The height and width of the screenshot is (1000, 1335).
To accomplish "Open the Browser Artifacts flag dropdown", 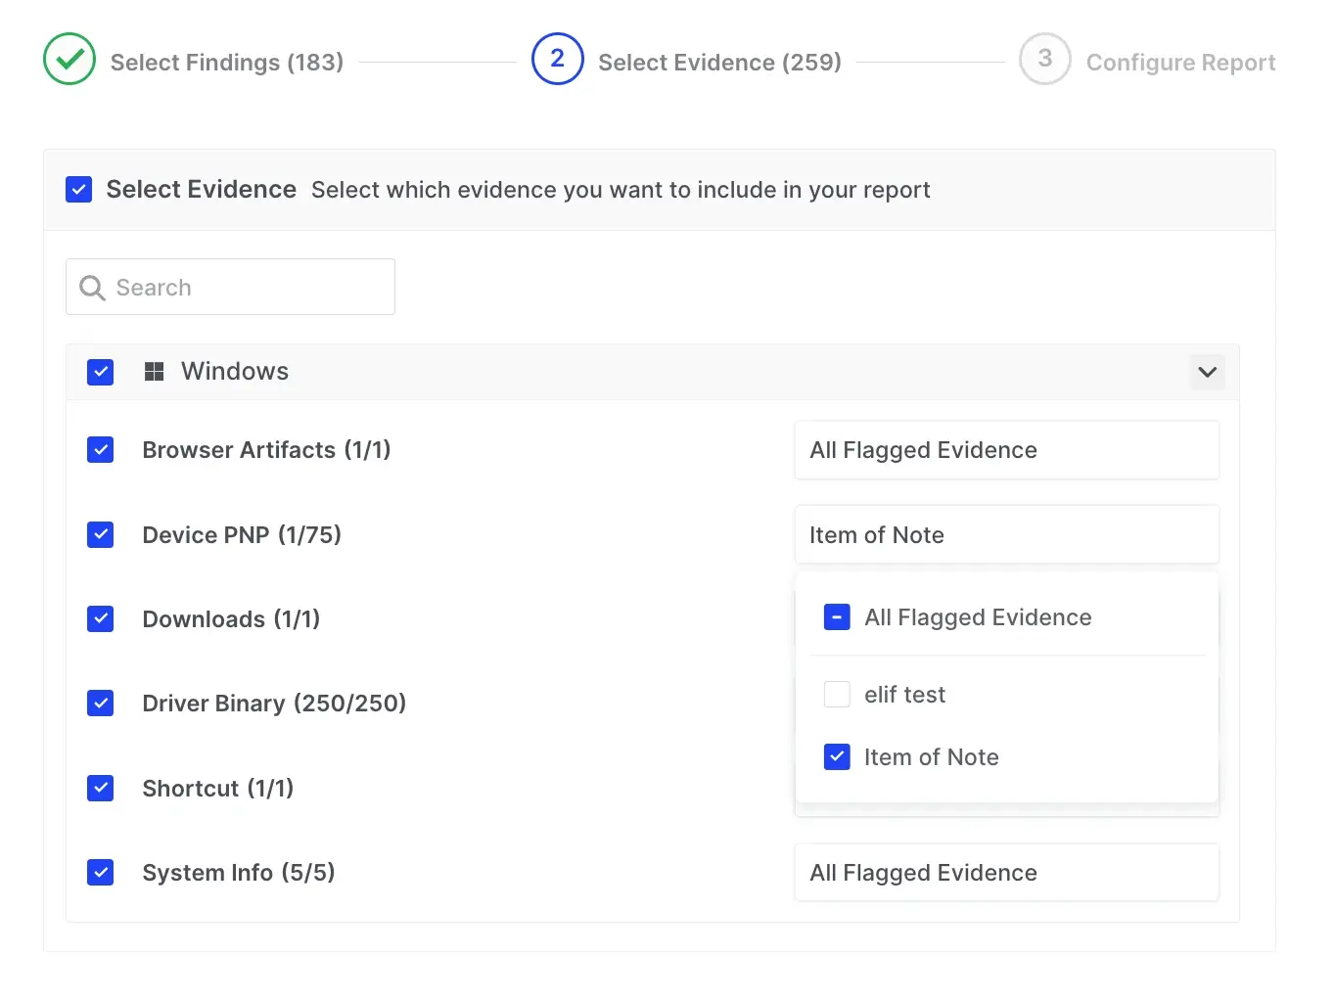I will click(1006, 450).
